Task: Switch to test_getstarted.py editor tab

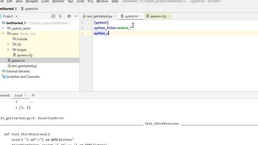Action: [100, 16]
